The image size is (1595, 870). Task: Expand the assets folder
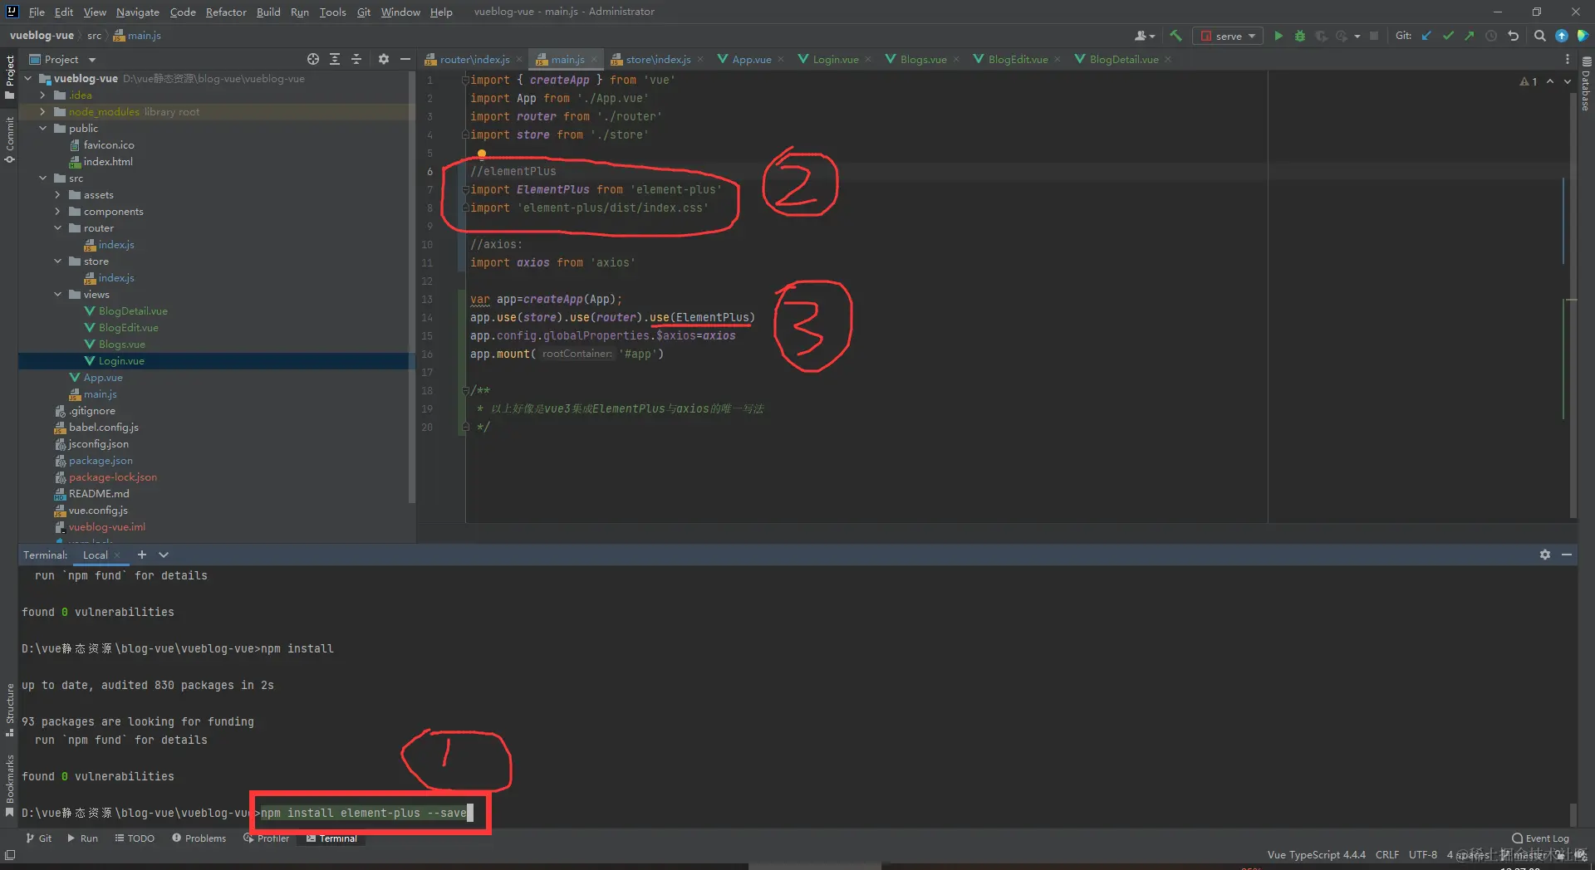57,195
